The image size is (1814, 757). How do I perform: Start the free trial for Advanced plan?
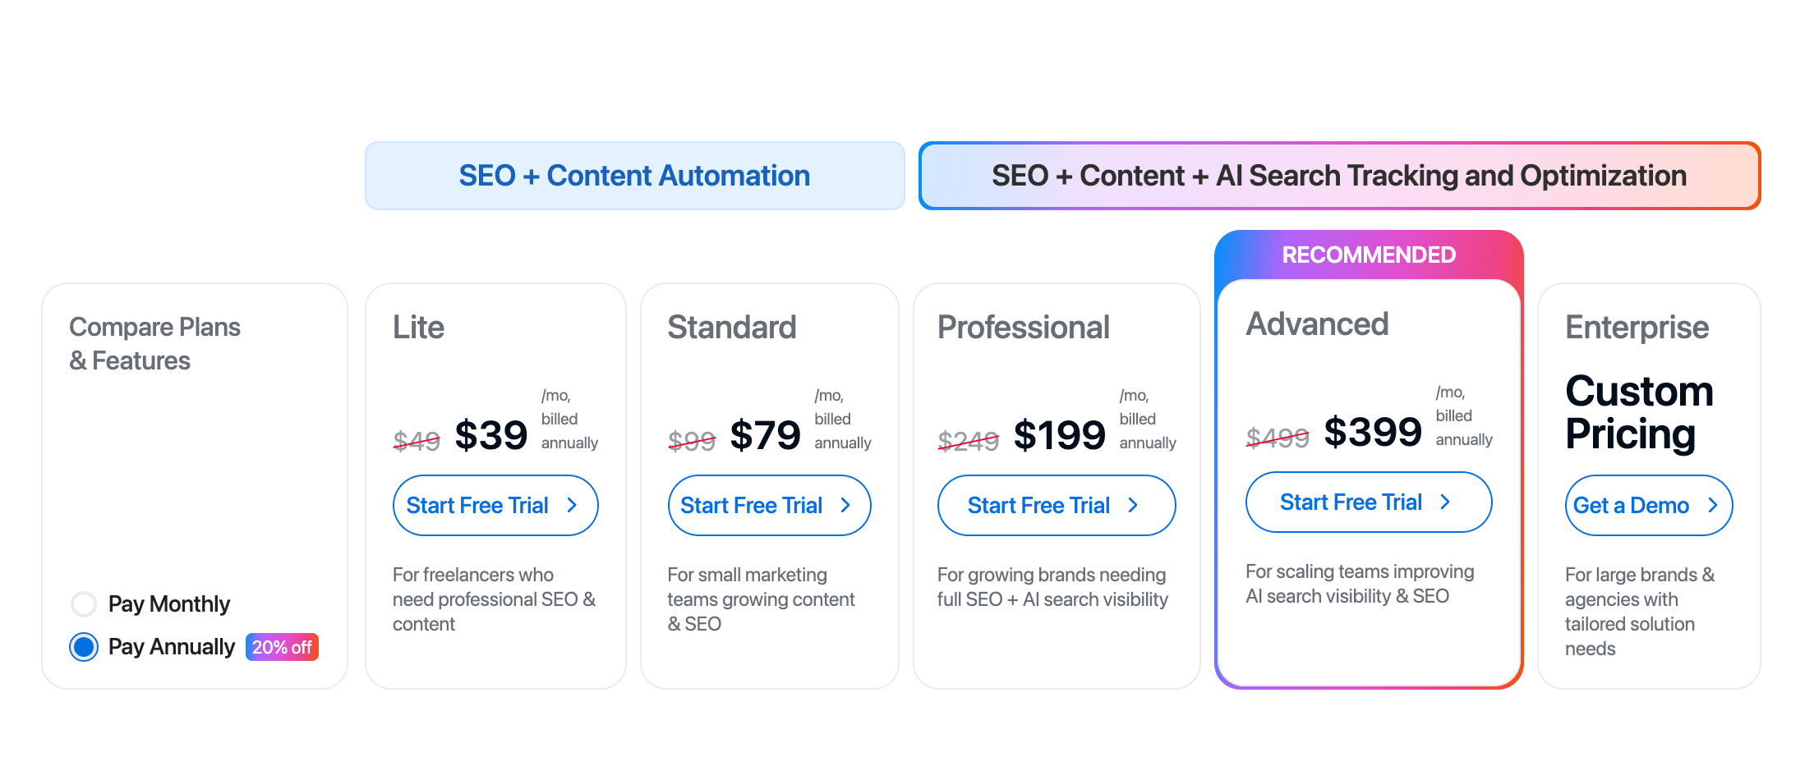pyautogui.click(x=1351, y=502)
